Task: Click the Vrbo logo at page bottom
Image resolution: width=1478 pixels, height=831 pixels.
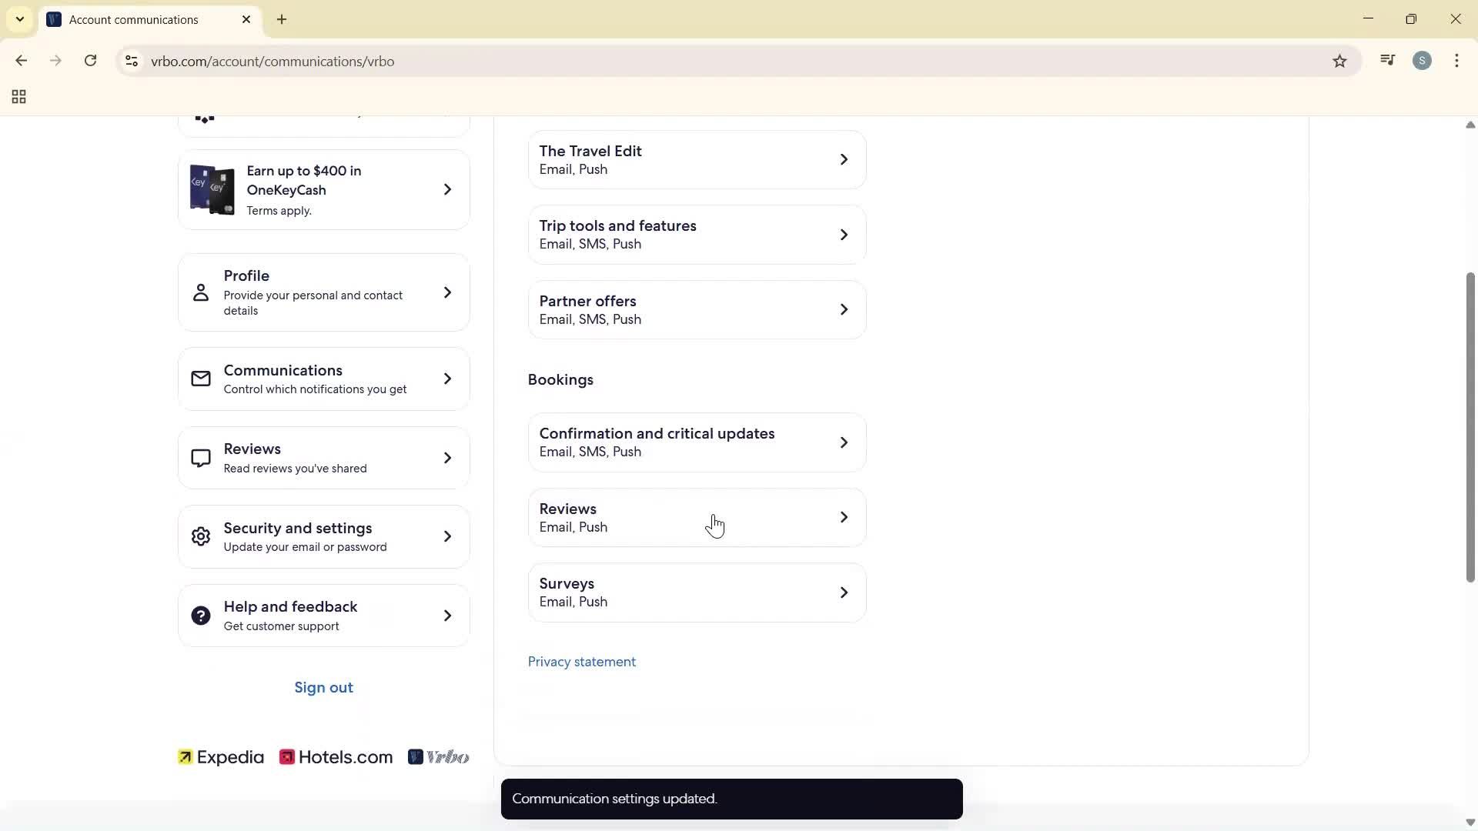Action: 439,756
